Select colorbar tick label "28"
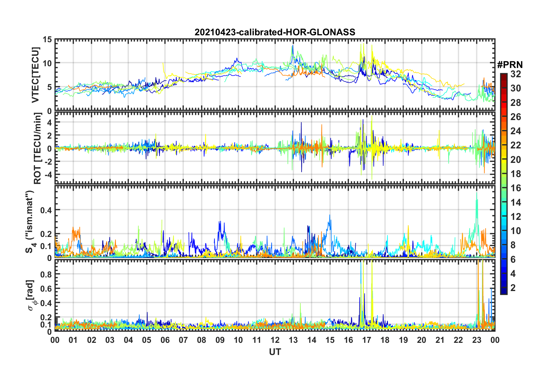 tap(516, 103)
